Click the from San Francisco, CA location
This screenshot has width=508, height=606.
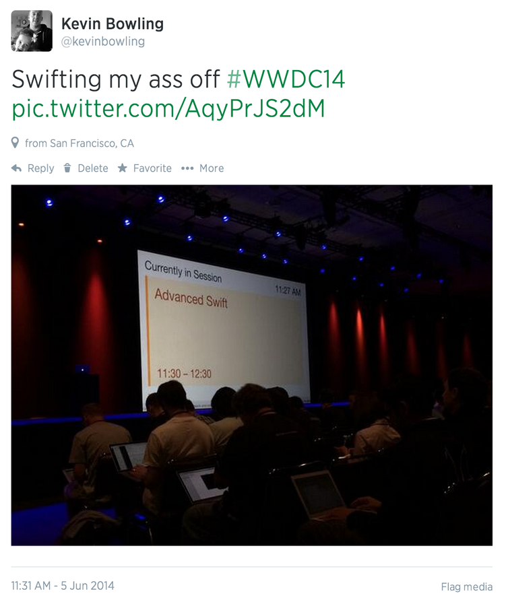click(x=80, y=143)
